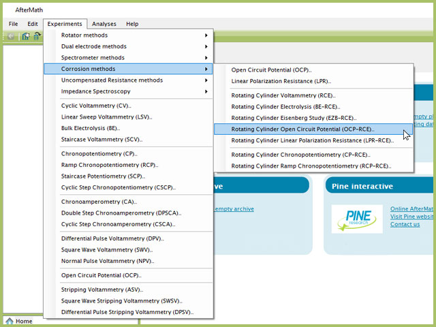
Task: Choose Rotating Cylinder Voltammetry (RCE)
Action: point(313,95)
